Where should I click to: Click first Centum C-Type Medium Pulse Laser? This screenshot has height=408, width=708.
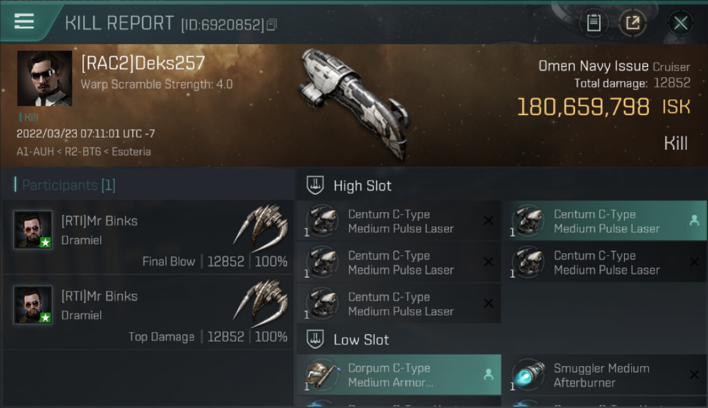pos(399,221)
